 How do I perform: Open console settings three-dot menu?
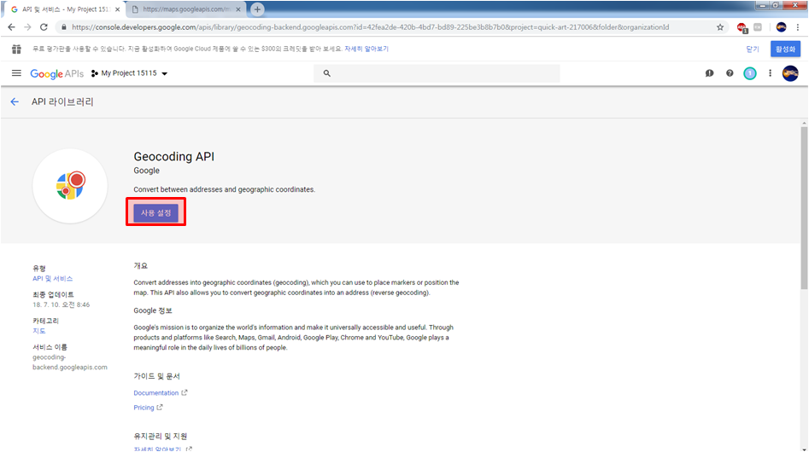771,73
